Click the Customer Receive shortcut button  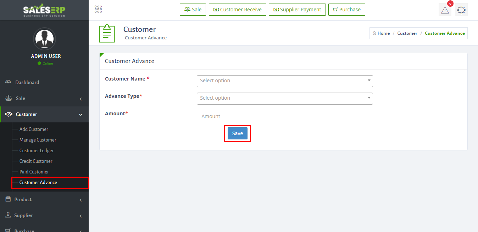(237, 10)
